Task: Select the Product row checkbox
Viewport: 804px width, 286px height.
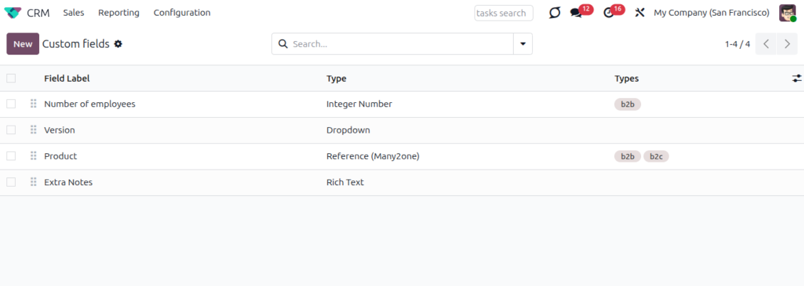Action: 11,156
